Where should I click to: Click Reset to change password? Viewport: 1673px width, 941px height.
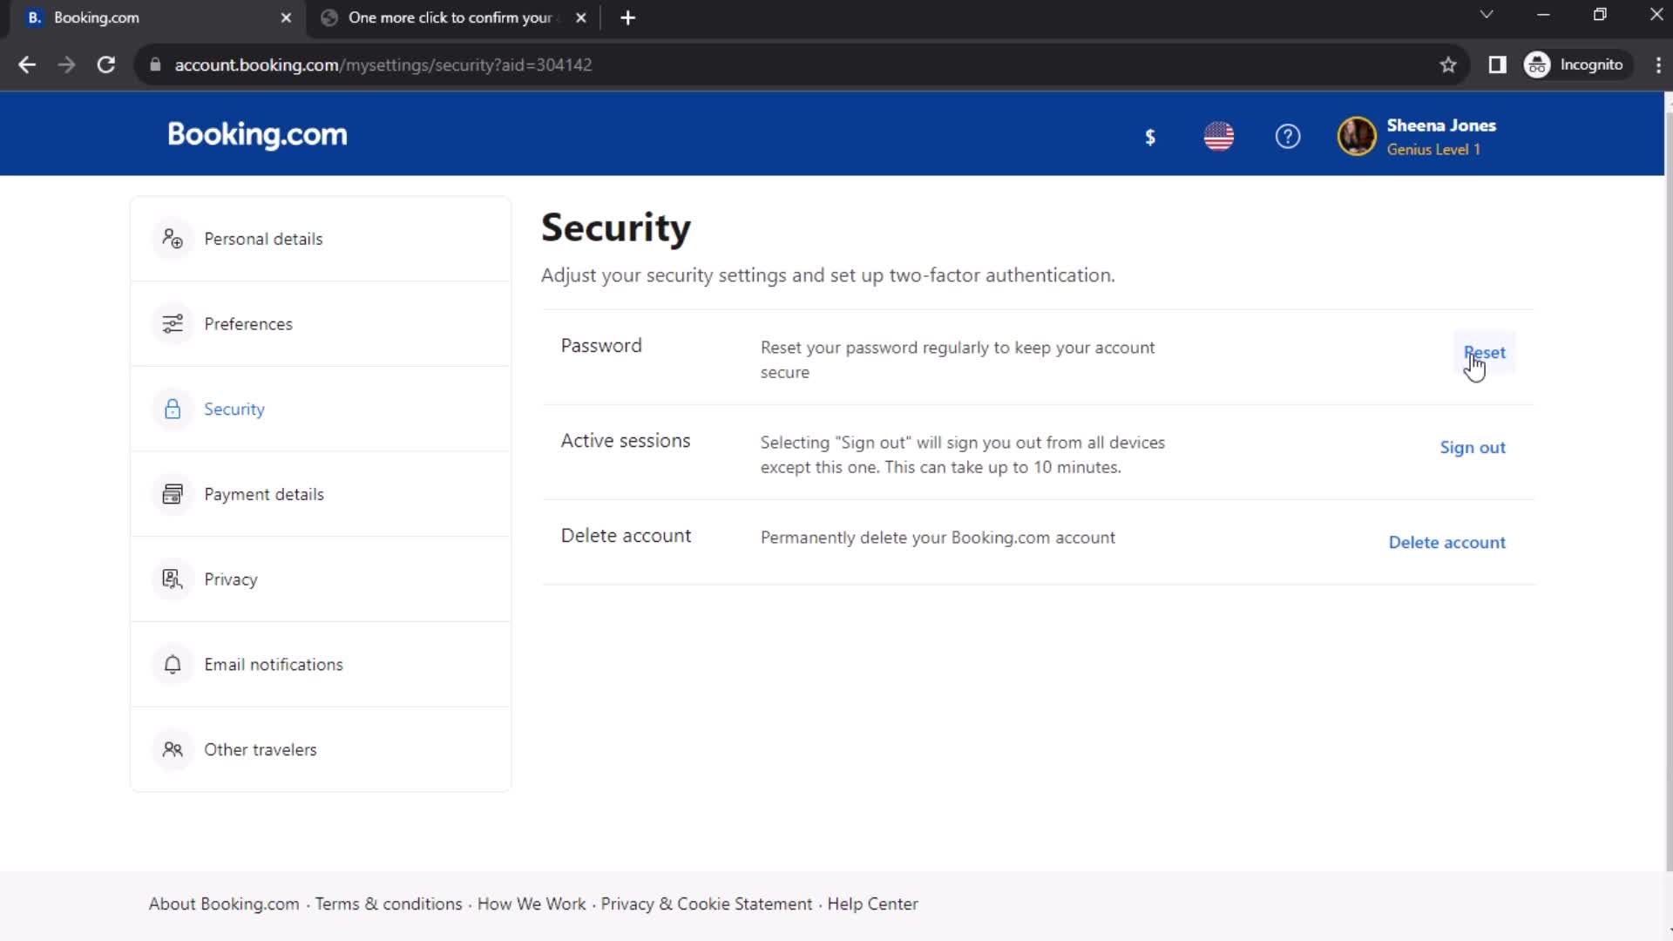coord(1485,352)
